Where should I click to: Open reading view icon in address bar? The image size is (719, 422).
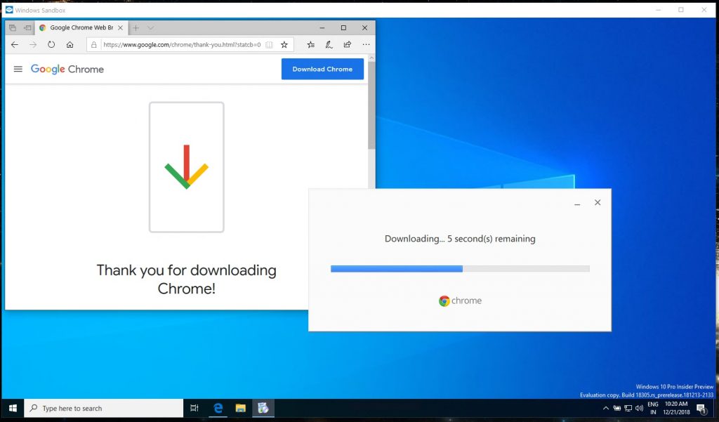coord(270,44)
